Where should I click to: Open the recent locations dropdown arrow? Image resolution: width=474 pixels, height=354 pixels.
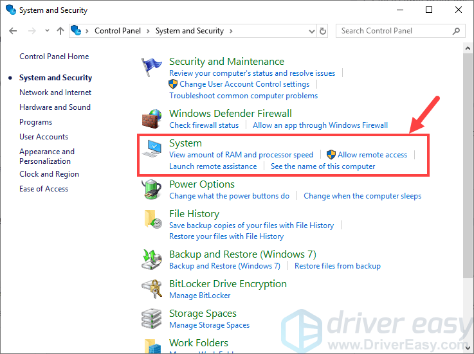point(47,30)
